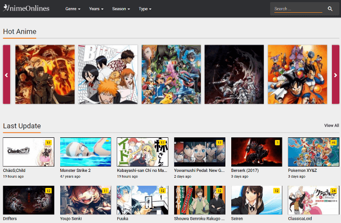Screen dimensions: 341x223
Task: Click the ChäoS;Child title link
Action: pos(14,170)
